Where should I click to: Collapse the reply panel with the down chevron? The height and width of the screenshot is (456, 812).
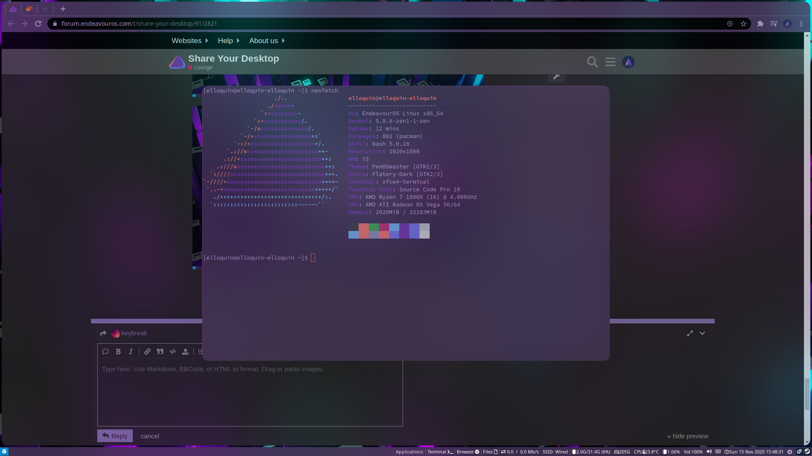[702, 333]
